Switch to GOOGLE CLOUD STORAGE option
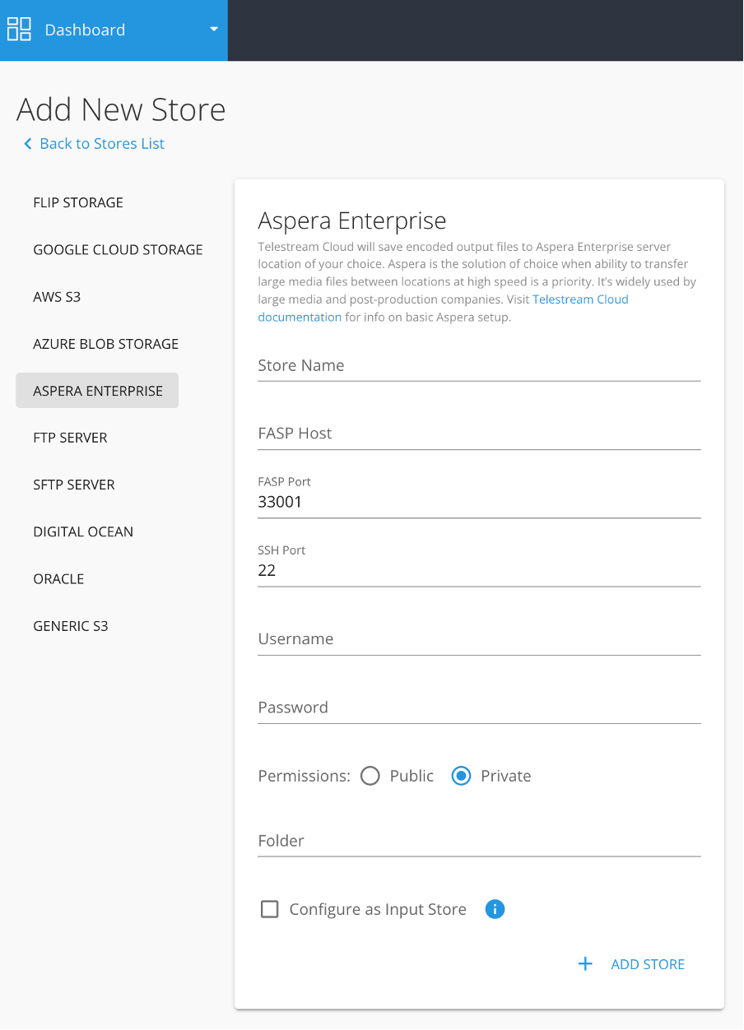This screenshot has width=744, height=1030. click(118, 249)
